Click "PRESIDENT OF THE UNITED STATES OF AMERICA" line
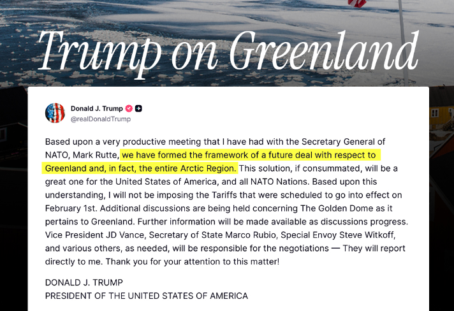Image resolution: width=454 pixels, height=311 pixels. point(146,296)
